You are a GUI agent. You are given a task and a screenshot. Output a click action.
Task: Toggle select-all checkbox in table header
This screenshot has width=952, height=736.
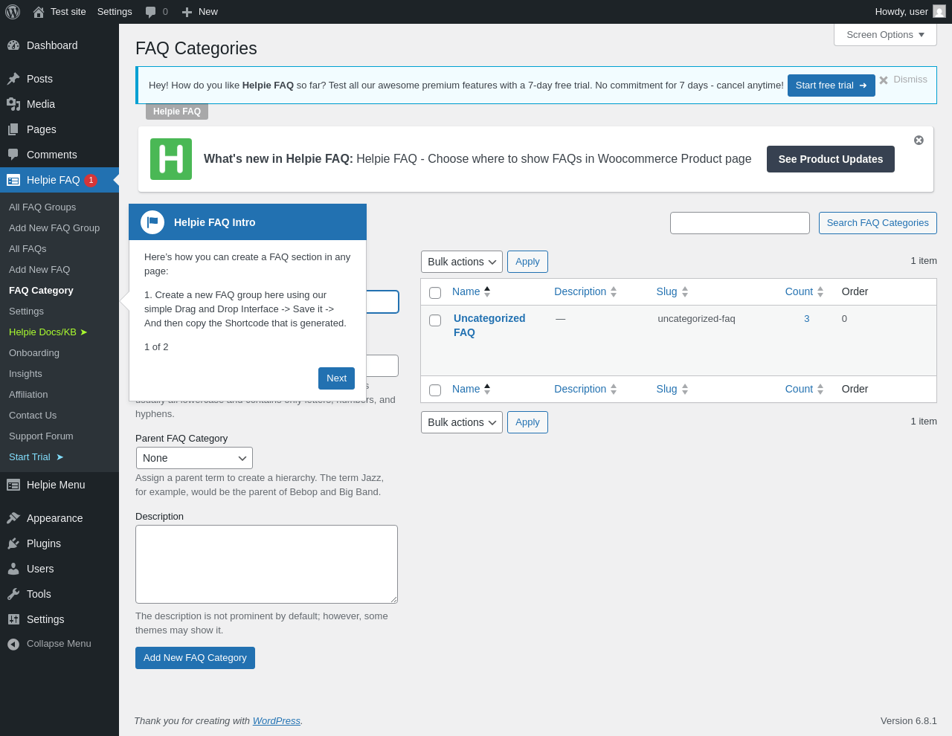pyautogui.click(x=435, y=293)
